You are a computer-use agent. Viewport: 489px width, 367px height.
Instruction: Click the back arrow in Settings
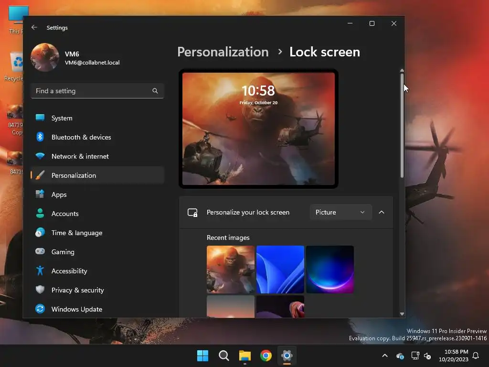tap(34, 27)
